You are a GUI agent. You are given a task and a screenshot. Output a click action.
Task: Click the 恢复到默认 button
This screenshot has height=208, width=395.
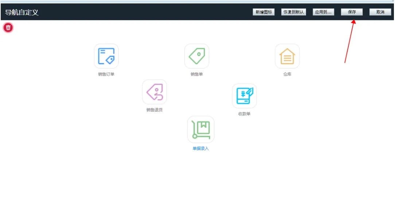[293, 12]
